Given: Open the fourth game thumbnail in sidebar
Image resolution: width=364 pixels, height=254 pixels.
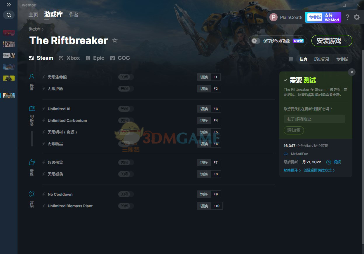Looking at the screenshot, I should 9,67.
